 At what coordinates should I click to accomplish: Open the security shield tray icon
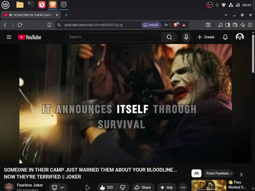tap(224, 5)
